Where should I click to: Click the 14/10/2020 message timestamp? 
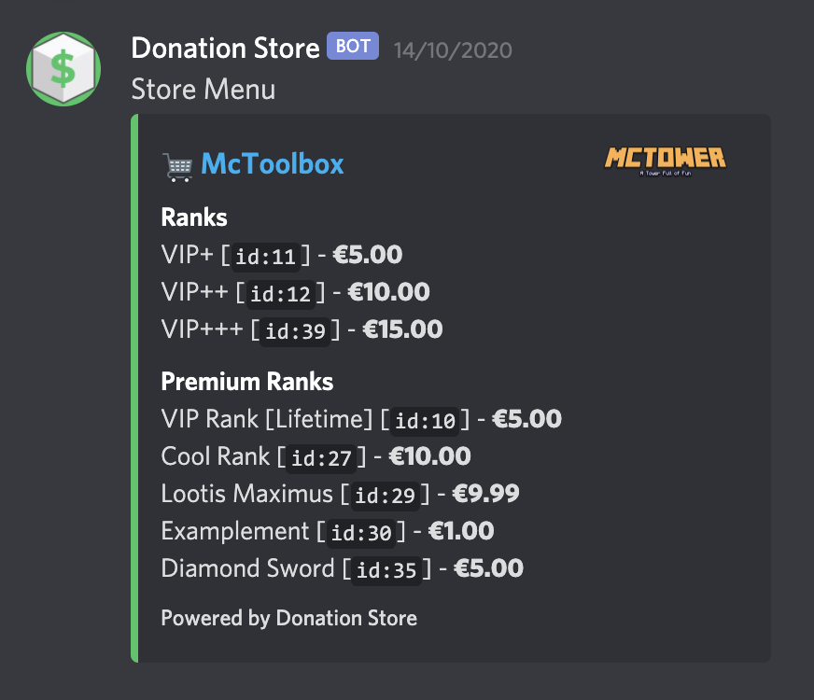click(453, 50)
